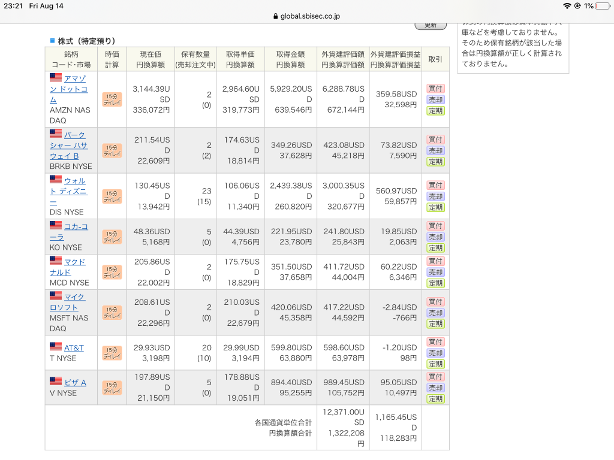Tap 売却 in the Berkshire Hathaway row
The height and width of the screenshot is (460, 614).
click(x=435, y=150)
